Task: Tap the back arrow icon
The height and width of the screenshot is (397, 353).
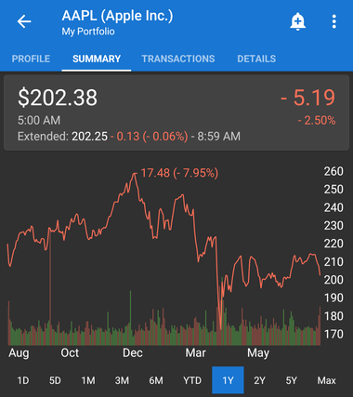Action: click(24, 21)
